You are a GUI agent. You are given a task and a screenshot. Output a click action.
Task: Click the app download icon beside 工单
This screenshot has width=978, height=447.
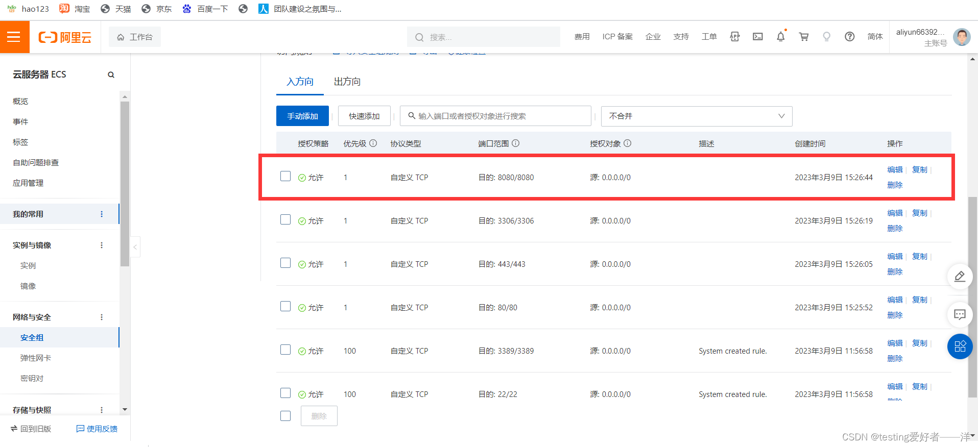coord(735,37)
